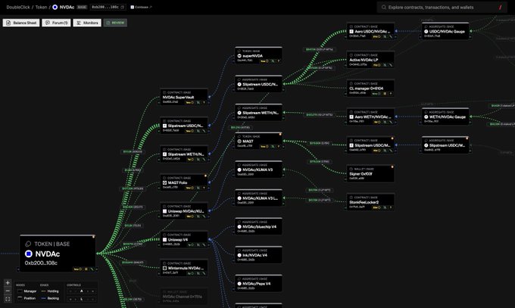Open the Balance Sheet view
This screenshot has height=308, width=515.
click(x=21, y=23)
